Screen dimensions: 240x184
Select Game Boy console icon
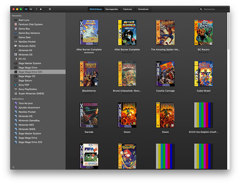coord(16,29)
